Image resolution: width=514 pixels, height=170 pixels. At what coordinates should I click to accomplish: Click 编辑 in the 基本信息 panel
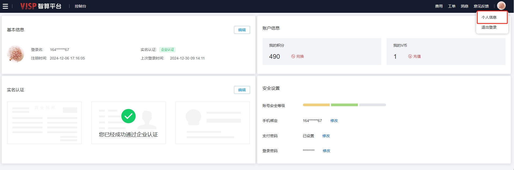[x=242, y=30]
